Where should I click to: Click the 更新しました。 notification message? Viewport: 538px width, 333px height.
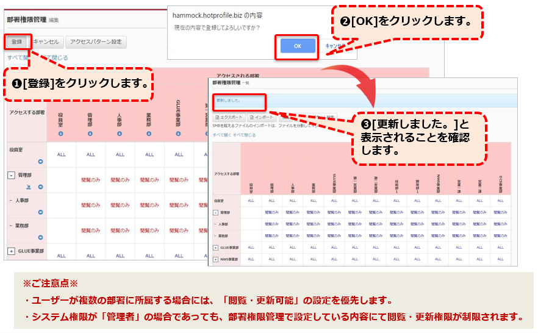pyautogui.click(x=229, y=101)
